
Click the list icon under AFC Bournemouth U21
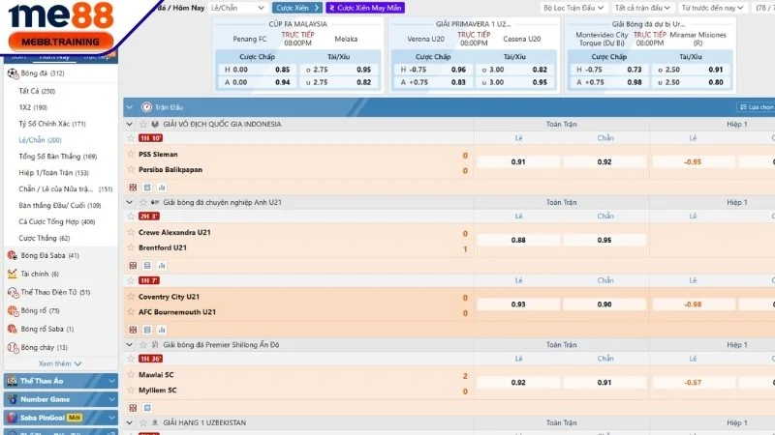pyautogui.click(x=147, y=328)
